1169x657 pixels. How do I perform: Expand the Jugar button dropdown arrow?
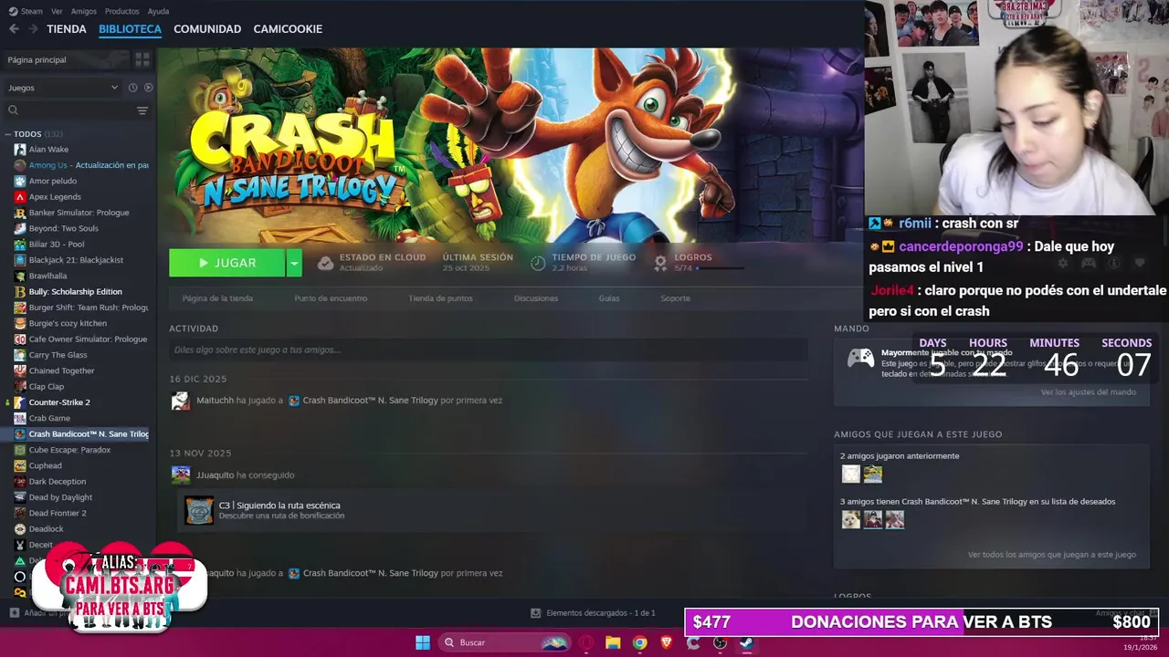[294, 263]
